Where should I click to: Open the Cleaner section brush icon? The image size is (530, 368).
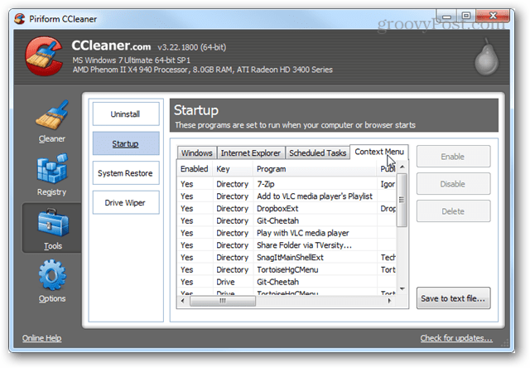tap(52, 115)
